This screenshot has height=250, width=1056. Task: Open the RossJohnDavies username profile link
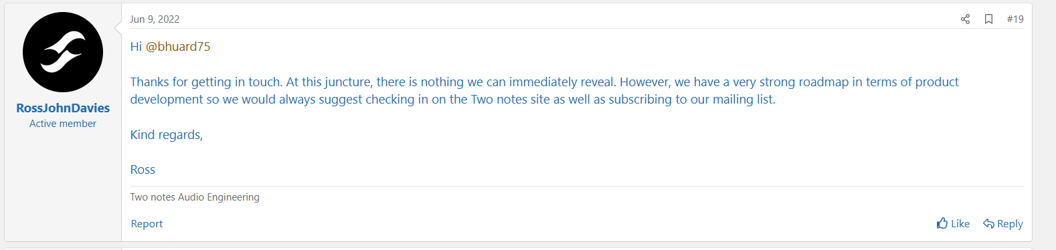[63, 108]
